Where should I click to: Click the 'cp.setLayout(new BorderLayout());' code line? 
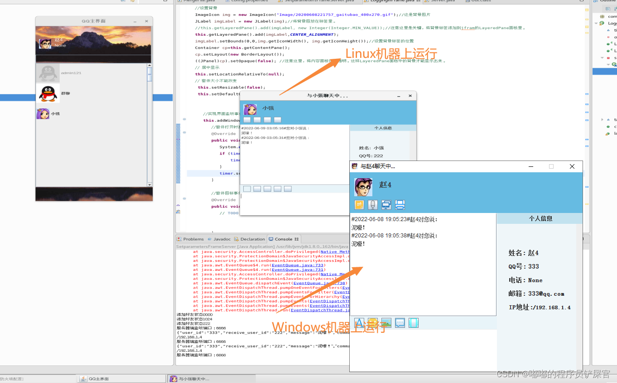pyautogui.click(x=240, y=54)
